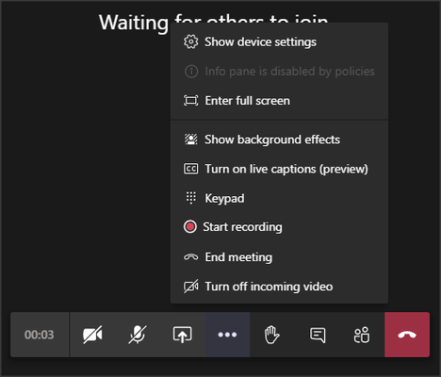Toggle the camera on in toolbar
Viewport: 441px width, 377px height.
pyautogui.click(x=92, y=335)
